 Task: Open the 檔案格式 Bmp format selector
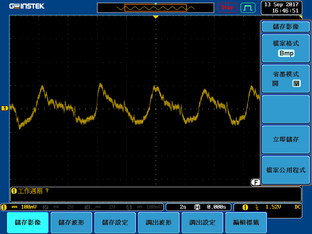[x=286, y=48]
